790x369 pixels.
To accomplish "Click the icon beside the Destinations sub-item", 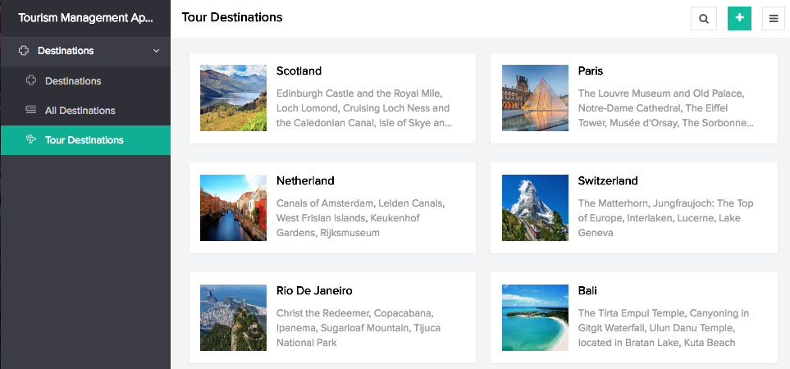I will pos(31,80).
